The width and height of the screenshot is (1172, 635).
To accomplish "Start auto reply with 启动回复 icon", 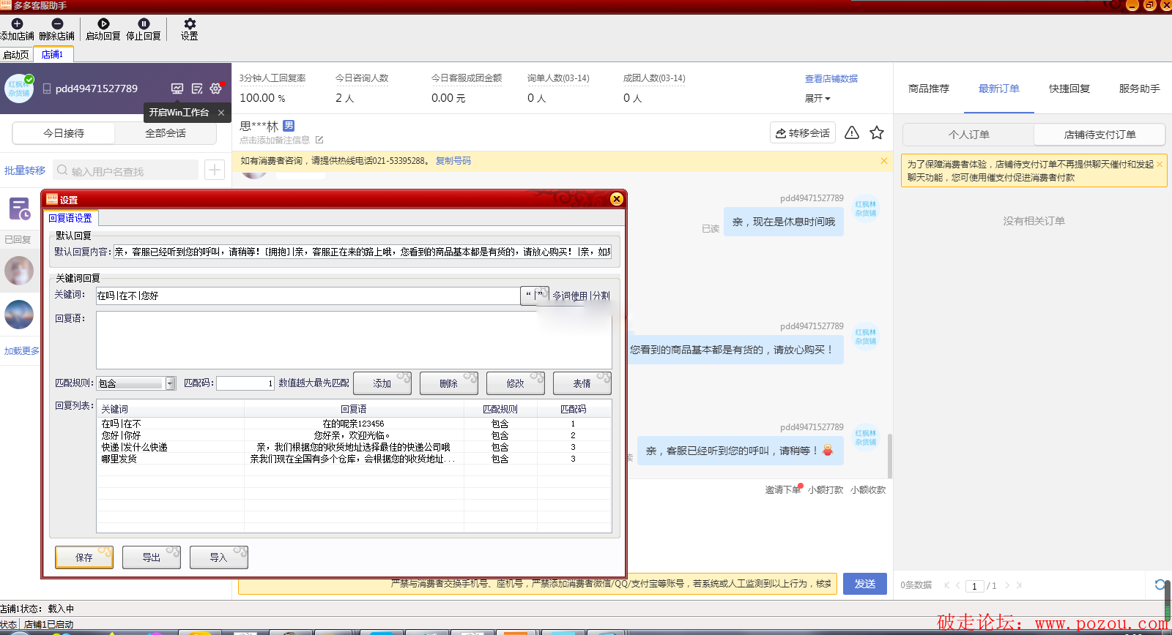I will [x=103, y=24].
